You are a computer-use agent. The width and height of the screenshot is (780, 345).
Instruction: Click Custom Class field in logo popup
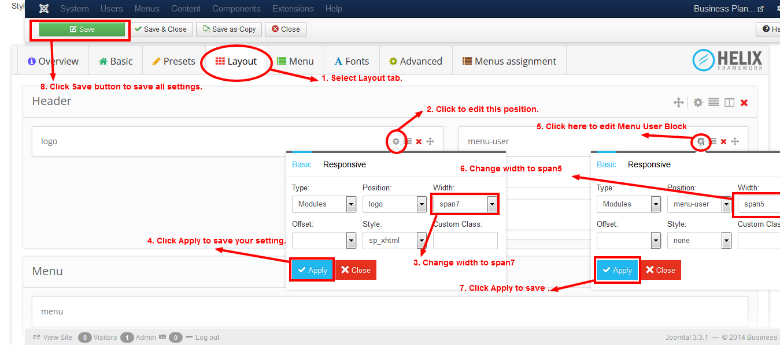point(465,241)
